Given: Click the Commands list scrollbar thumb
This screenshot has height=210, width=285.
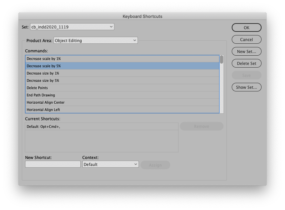Looking at the screenshot, I should click(222, 60).
